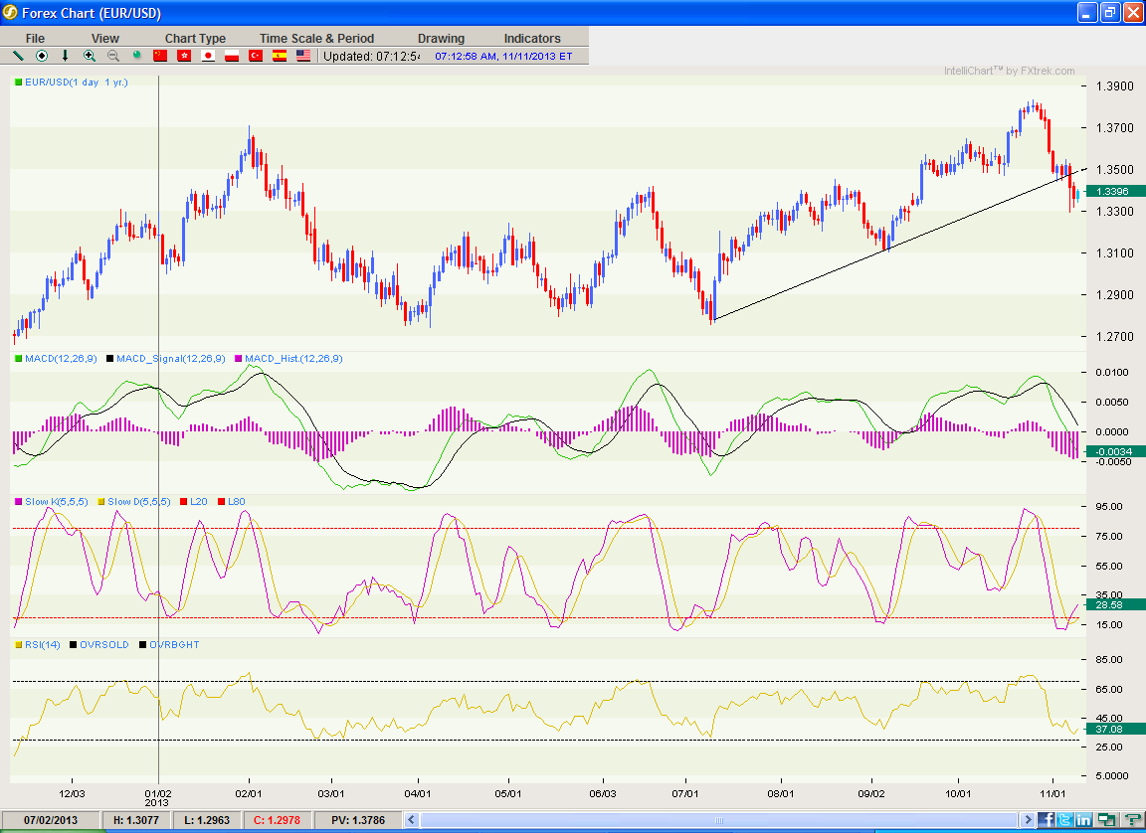The height and width of the screenshot is (833, 1146).
Task: Click the 07/02/2013 date field
Action: tap(51, 820)
